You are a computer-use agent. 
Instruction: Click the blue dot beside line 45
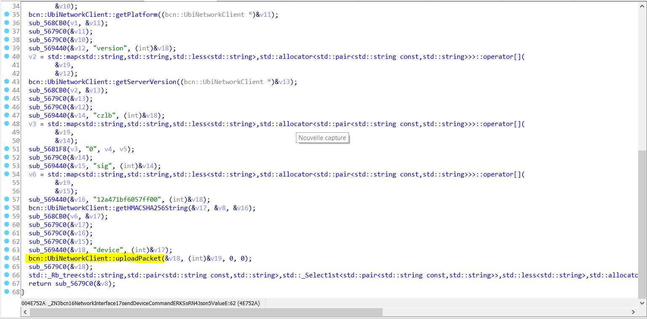coord(6,98)
